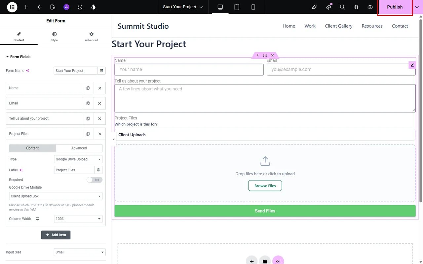Click the Publish button
Screen dimensions: 423x264
(x=395, y=7)
